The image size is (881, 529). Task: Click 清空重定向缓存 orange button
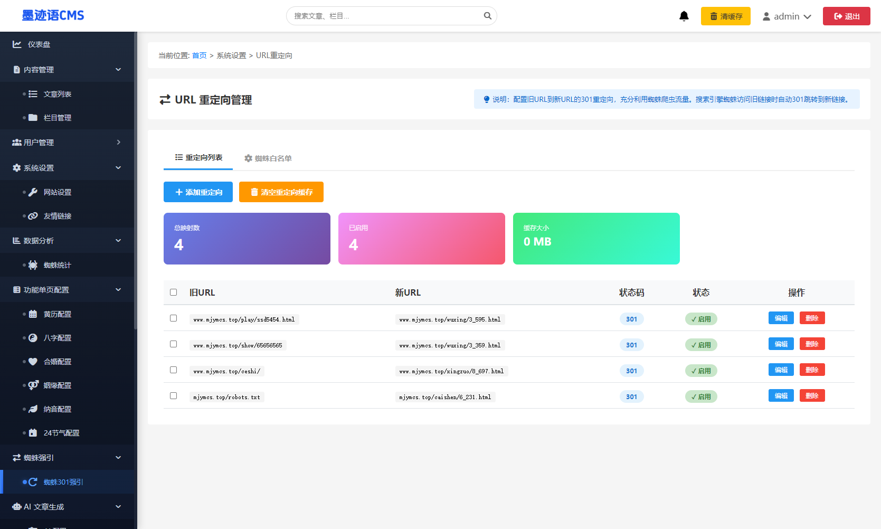coord(281,192)
